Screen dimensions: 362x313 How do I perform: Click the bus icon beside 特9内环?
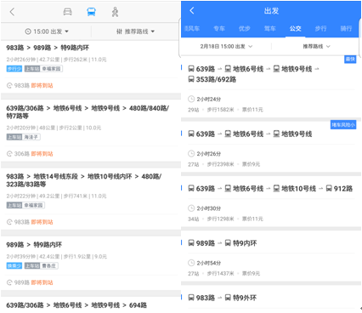point(228,243)
